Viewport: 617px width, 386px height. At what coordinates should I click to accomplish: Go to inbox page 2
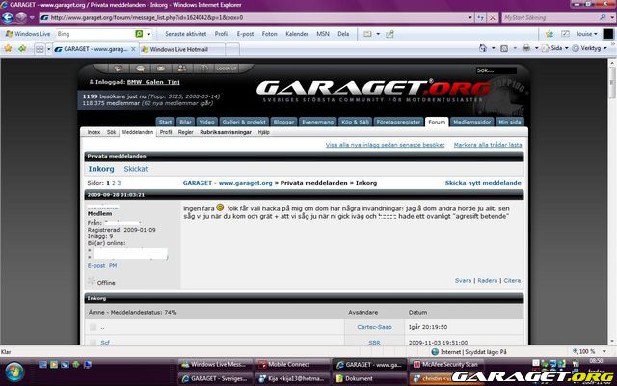pyautogui.click(x=114, y=183)
